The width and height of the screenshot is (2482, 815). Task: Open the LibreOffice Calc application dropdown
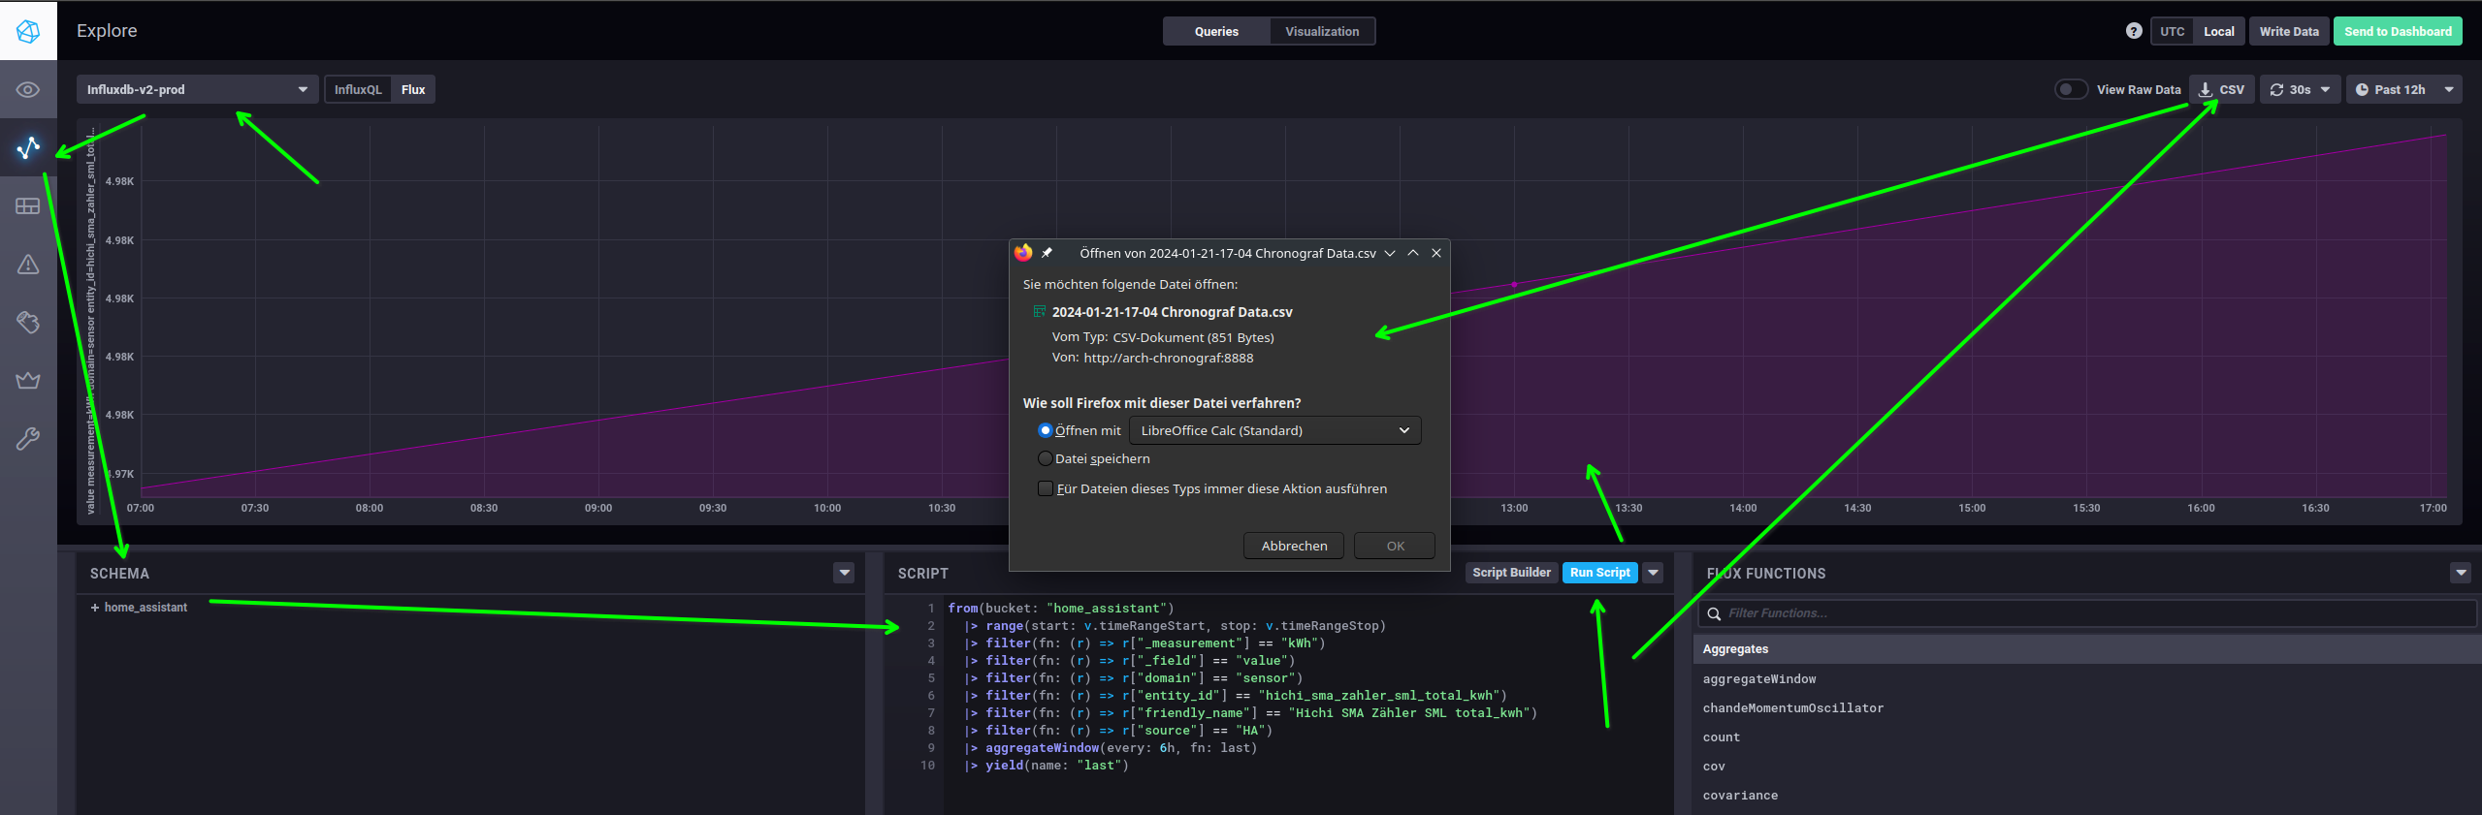(x=1274, y=430)
